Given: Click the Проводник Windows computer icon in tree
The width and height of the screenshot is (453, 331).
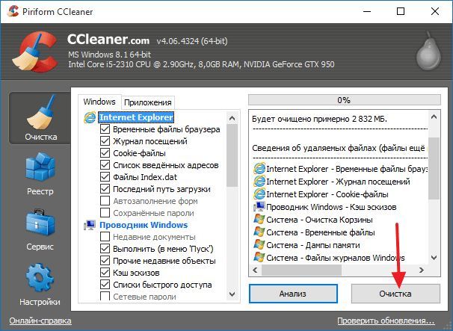Looking at the screenshot, I should tap(90, 225).
